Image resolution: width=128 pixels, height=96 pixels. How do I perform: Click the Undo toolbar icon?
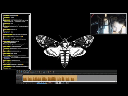(x=44, y=72)
